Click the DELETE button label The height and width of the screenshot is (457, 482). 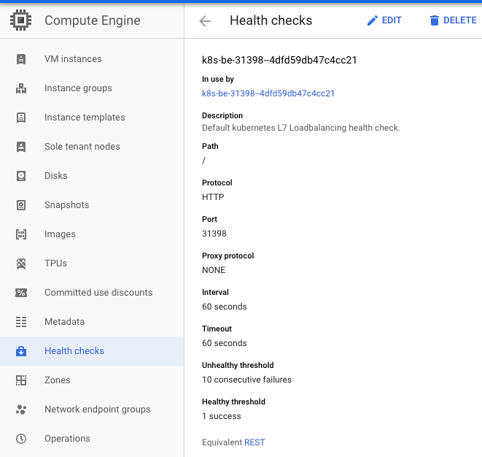(460, 20)
